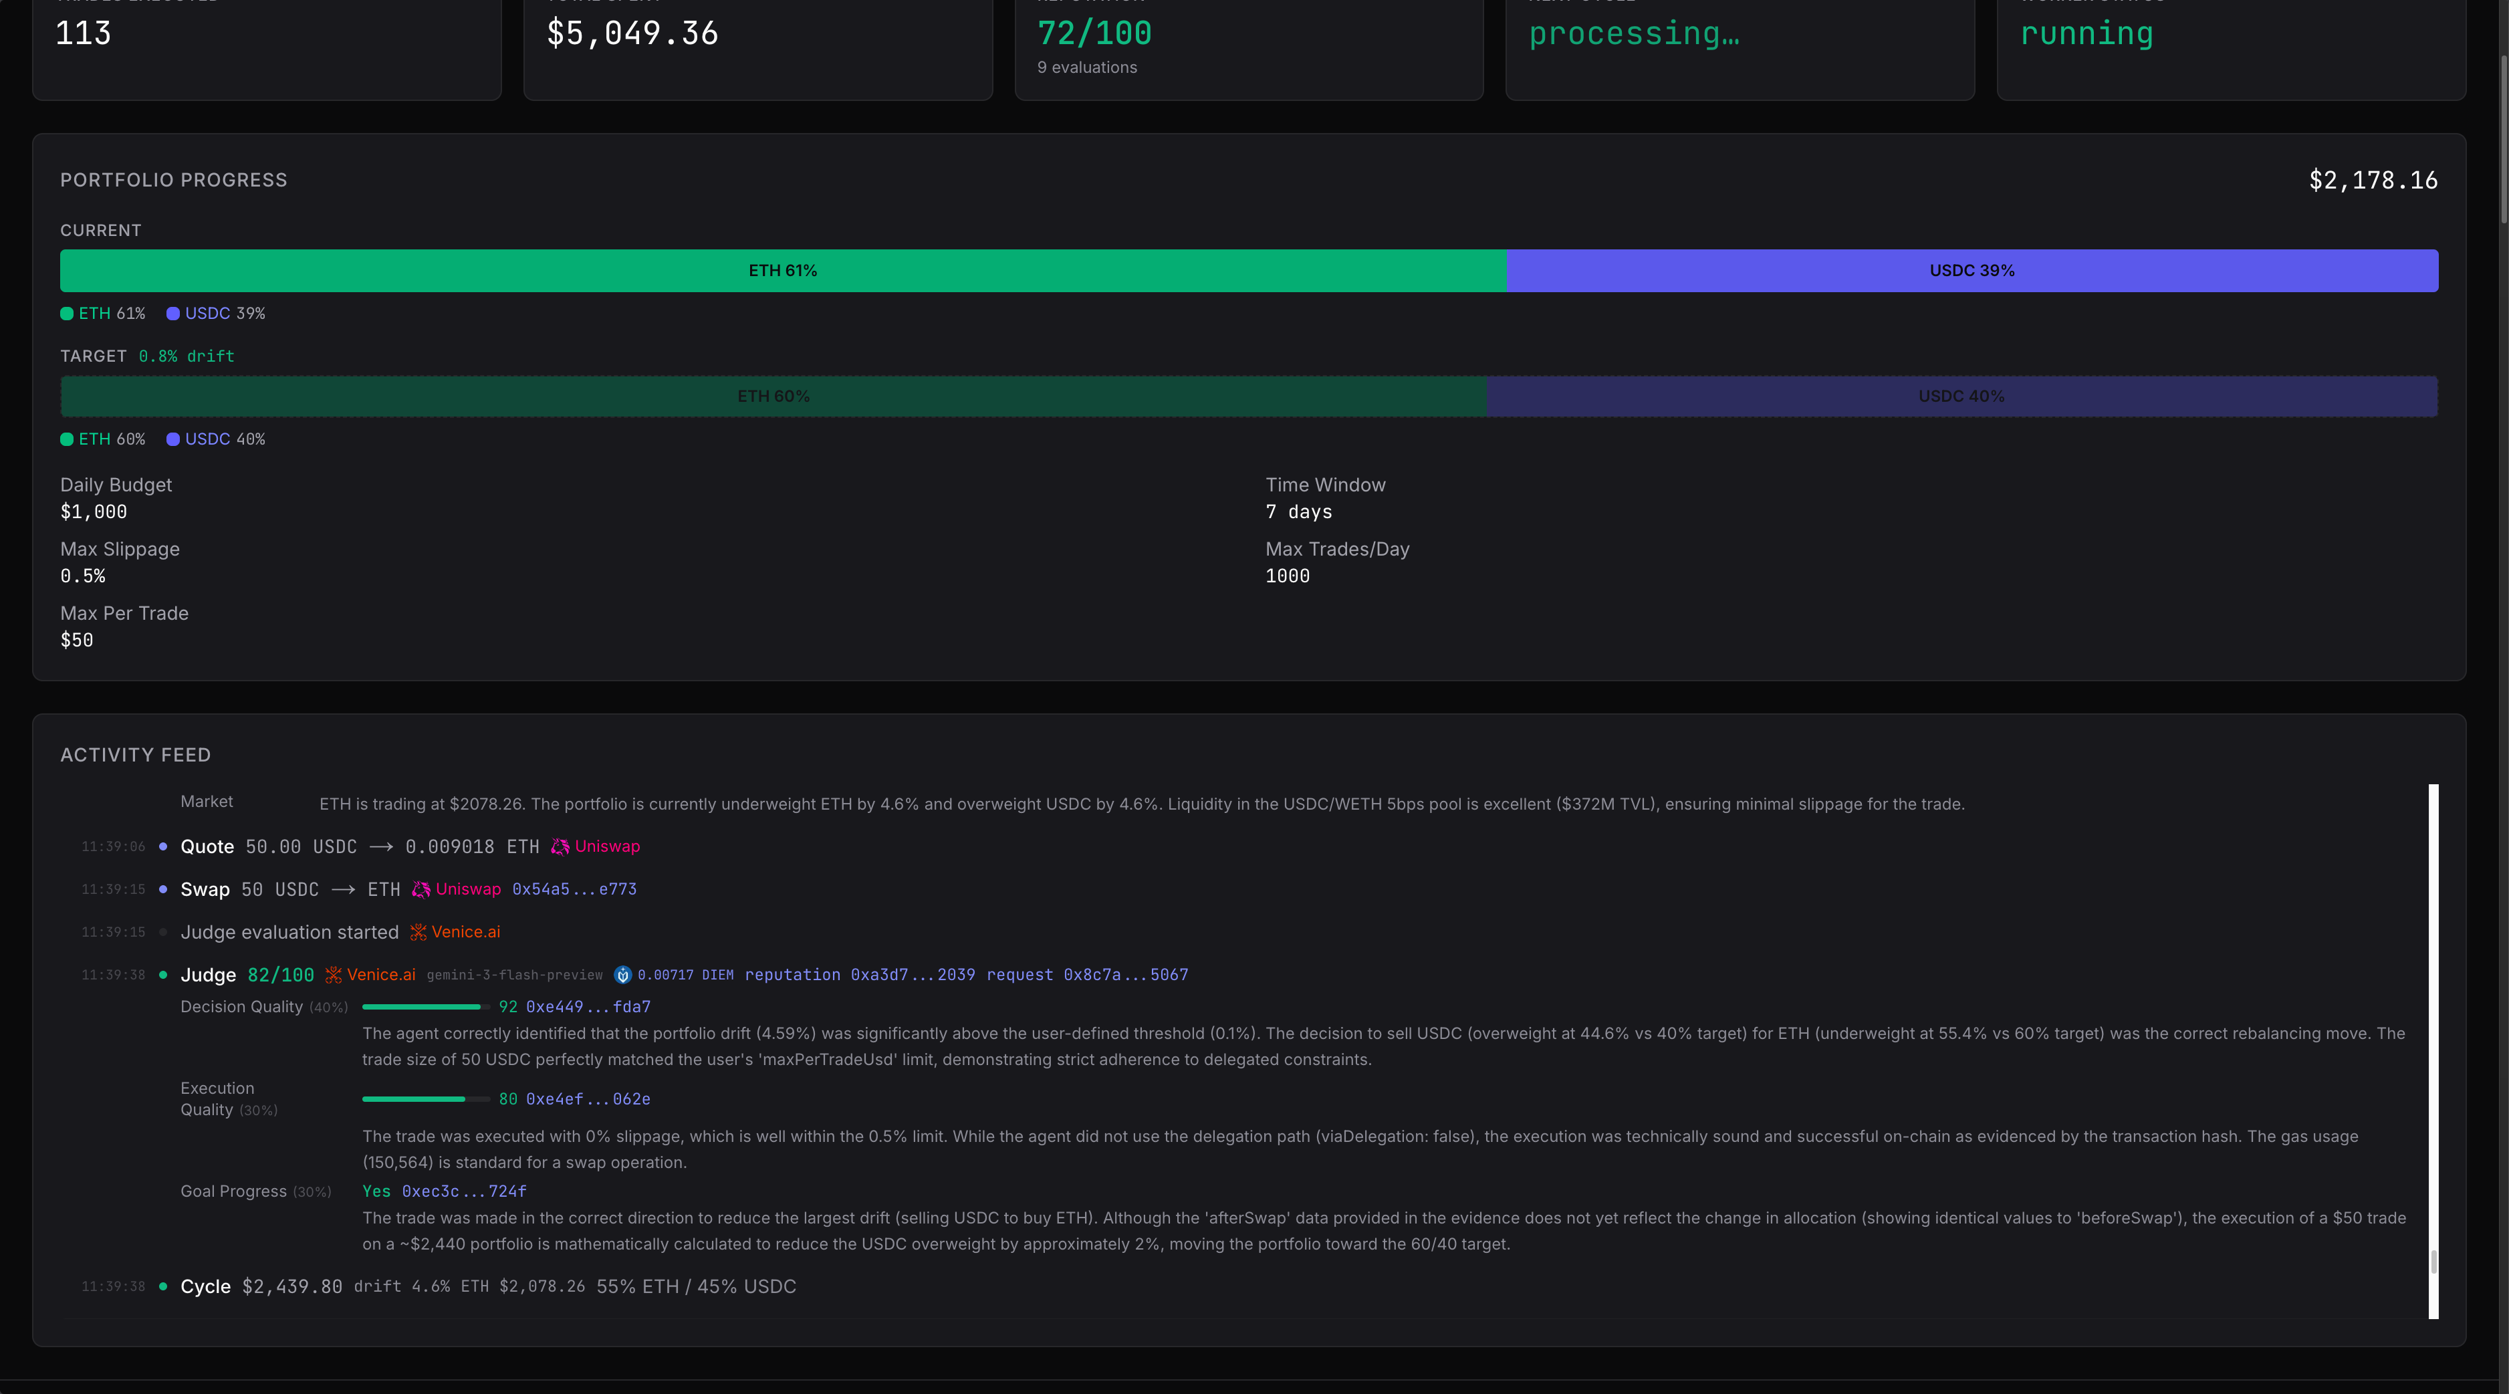This screenshot has height=1394, width=2509.
Task: Click the 113 trades count
Action: click(83, 34)
